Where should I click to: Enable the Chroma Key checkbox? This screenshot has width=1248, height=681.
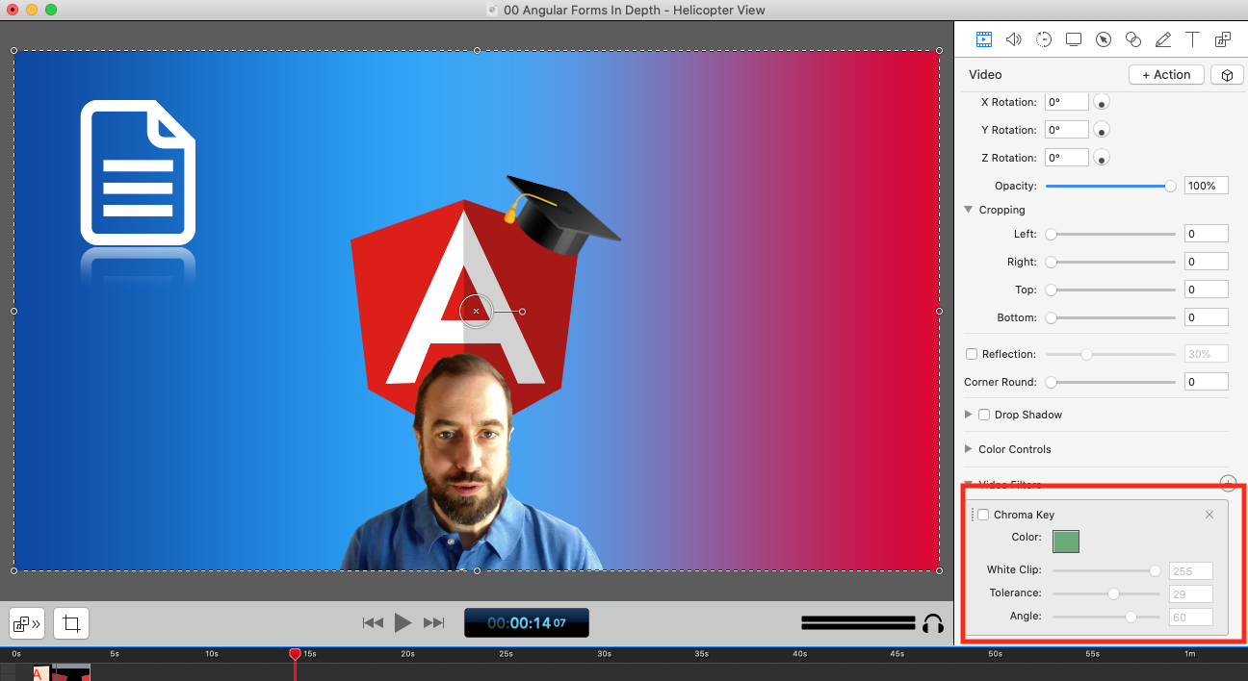click(x=983, y=515)
